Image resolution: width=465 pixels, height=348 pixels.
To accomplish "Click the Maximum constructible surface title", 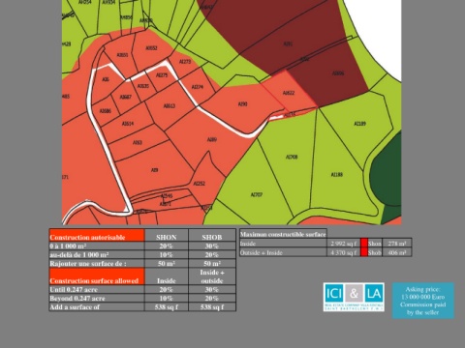I will click(283, 234).
